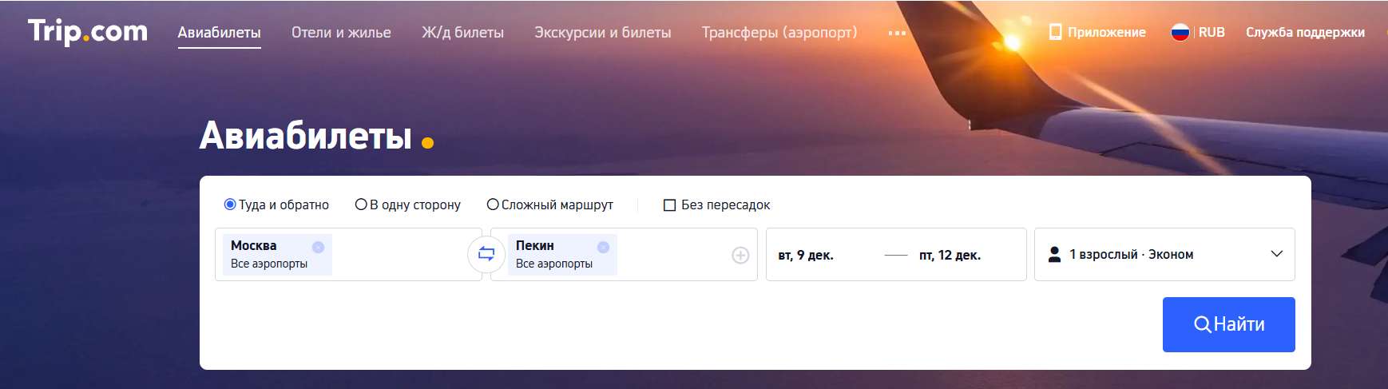Click the passenger person icon
The width and height of the screenshot is (1388, 389).
[1054, 254]
